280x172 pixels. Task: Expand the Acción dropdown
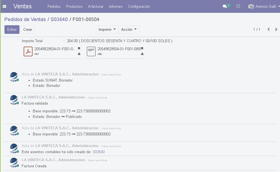tap(129, 29)
